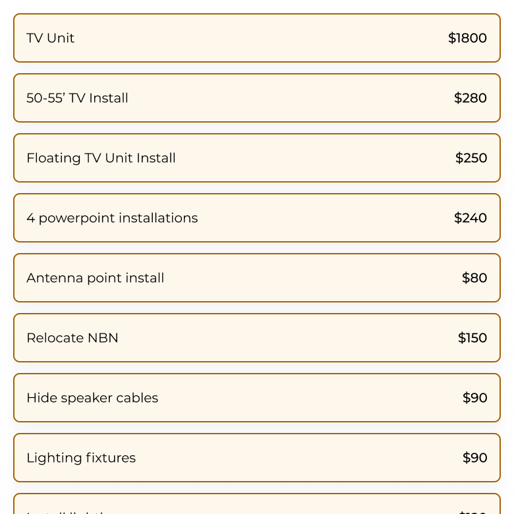Click the $150 price
Image resolution: width=514 pixels, height=514 pixels.
point(472,338)
